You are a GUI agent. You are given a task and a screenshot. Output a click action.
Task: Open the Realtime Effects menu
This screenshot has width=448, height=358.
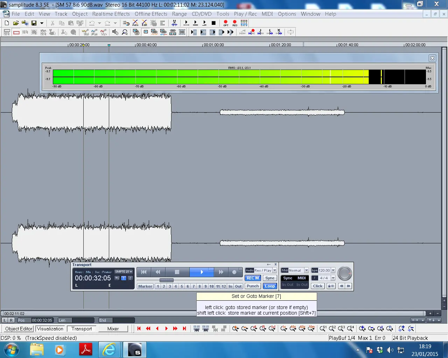coord(111,14)
